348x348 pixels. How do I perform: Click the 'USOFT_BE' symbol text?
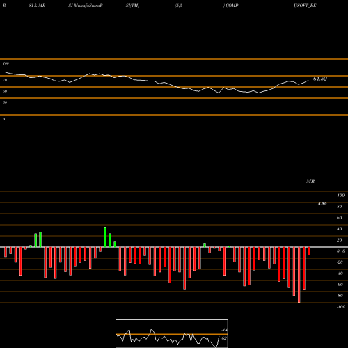tap(305, 6)
